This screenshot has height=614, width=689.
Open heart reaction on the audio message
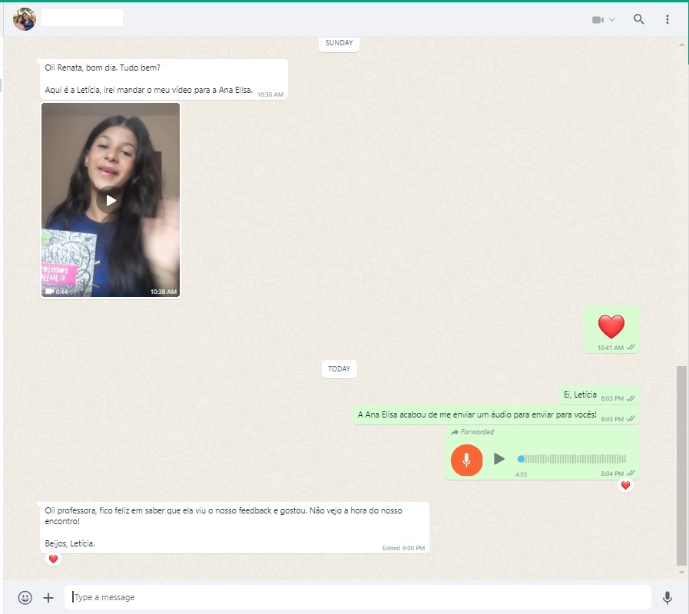click(x=625, y=485)
